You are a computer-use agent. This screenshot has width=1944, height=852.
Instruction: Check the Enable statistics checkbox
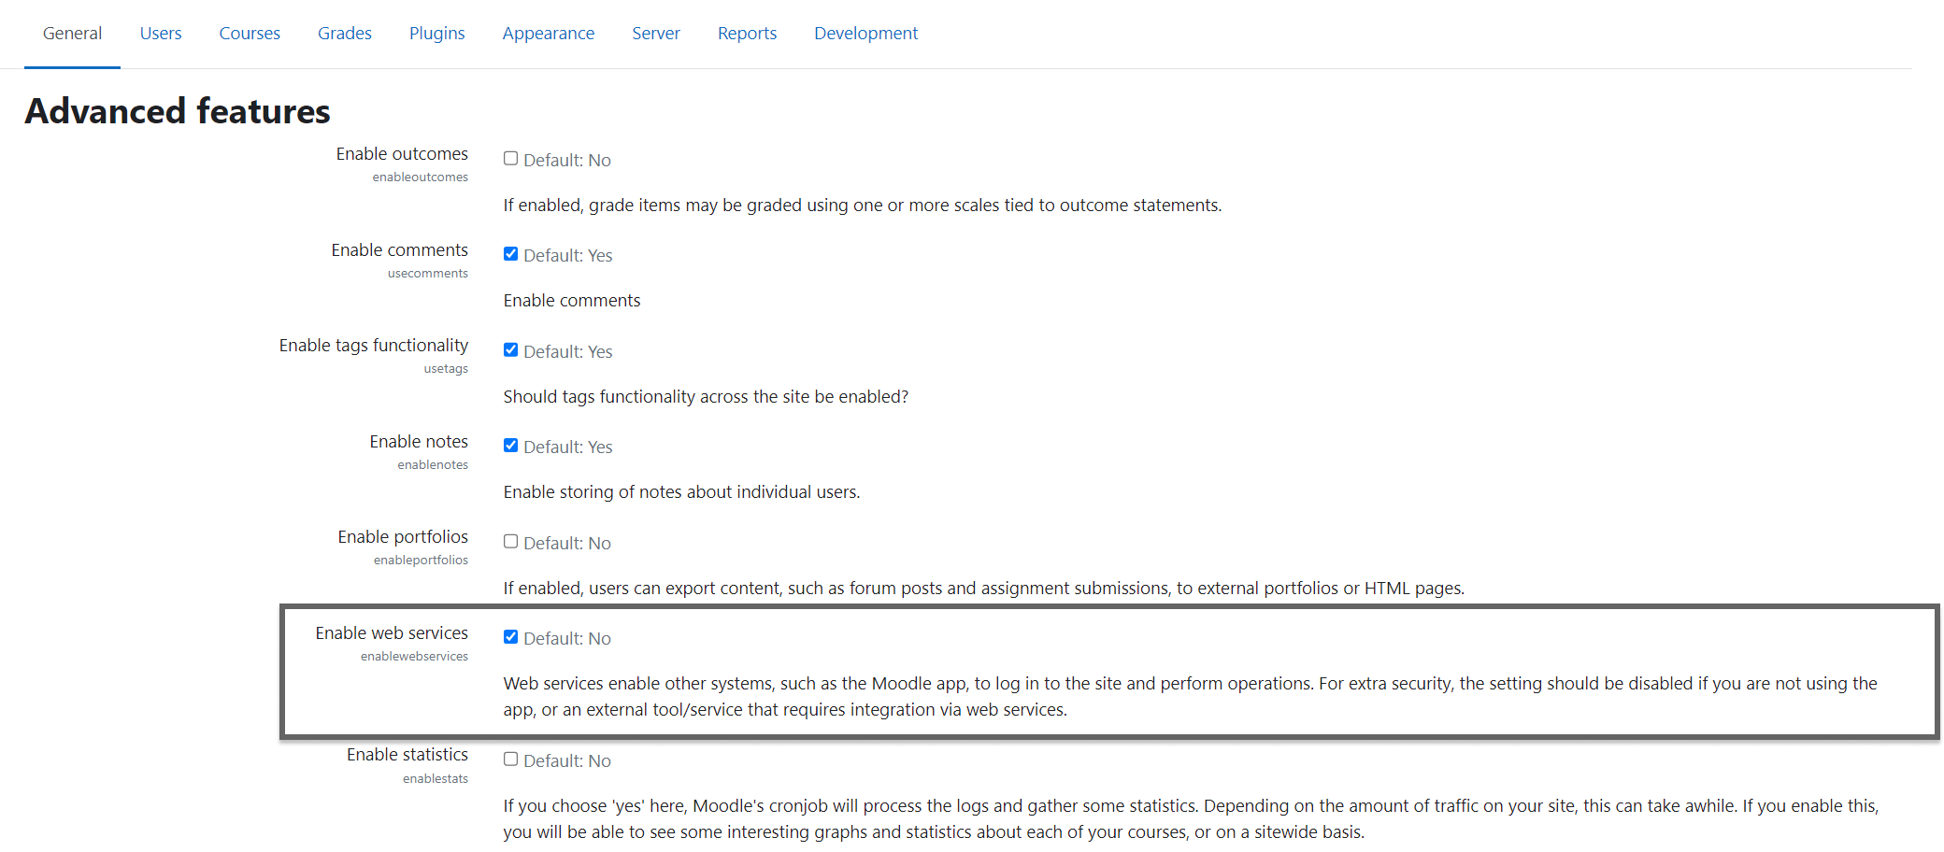511,760
